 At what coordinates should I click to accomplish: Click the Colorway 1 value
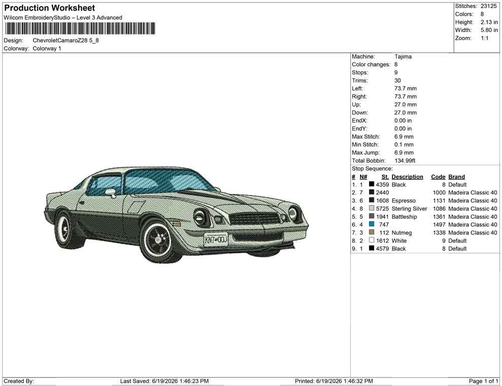[x=47, y=49]
